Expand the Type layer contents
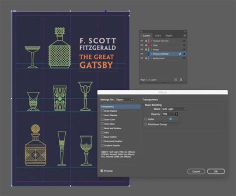 (151, 45)
